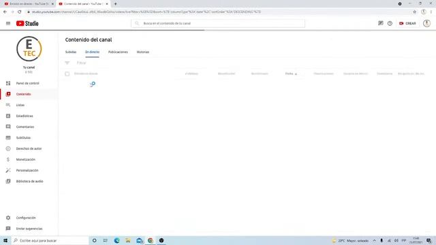The image size is (436, 245).
Task: Open Listas in the sidebar
Action: 29,105
